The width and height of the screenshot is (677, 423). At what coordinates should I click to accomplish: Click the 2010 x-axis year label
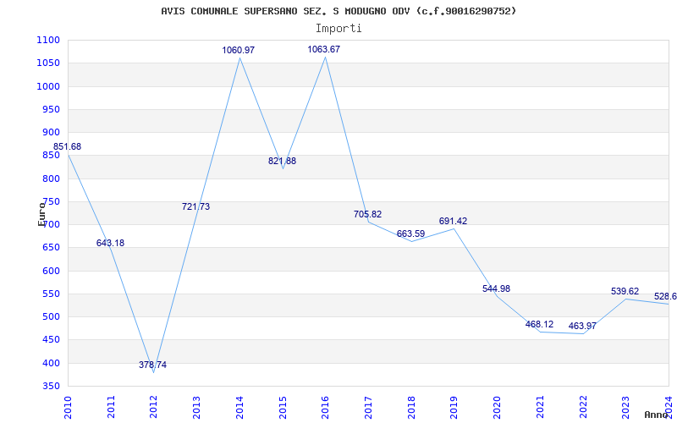click(68, 407)
